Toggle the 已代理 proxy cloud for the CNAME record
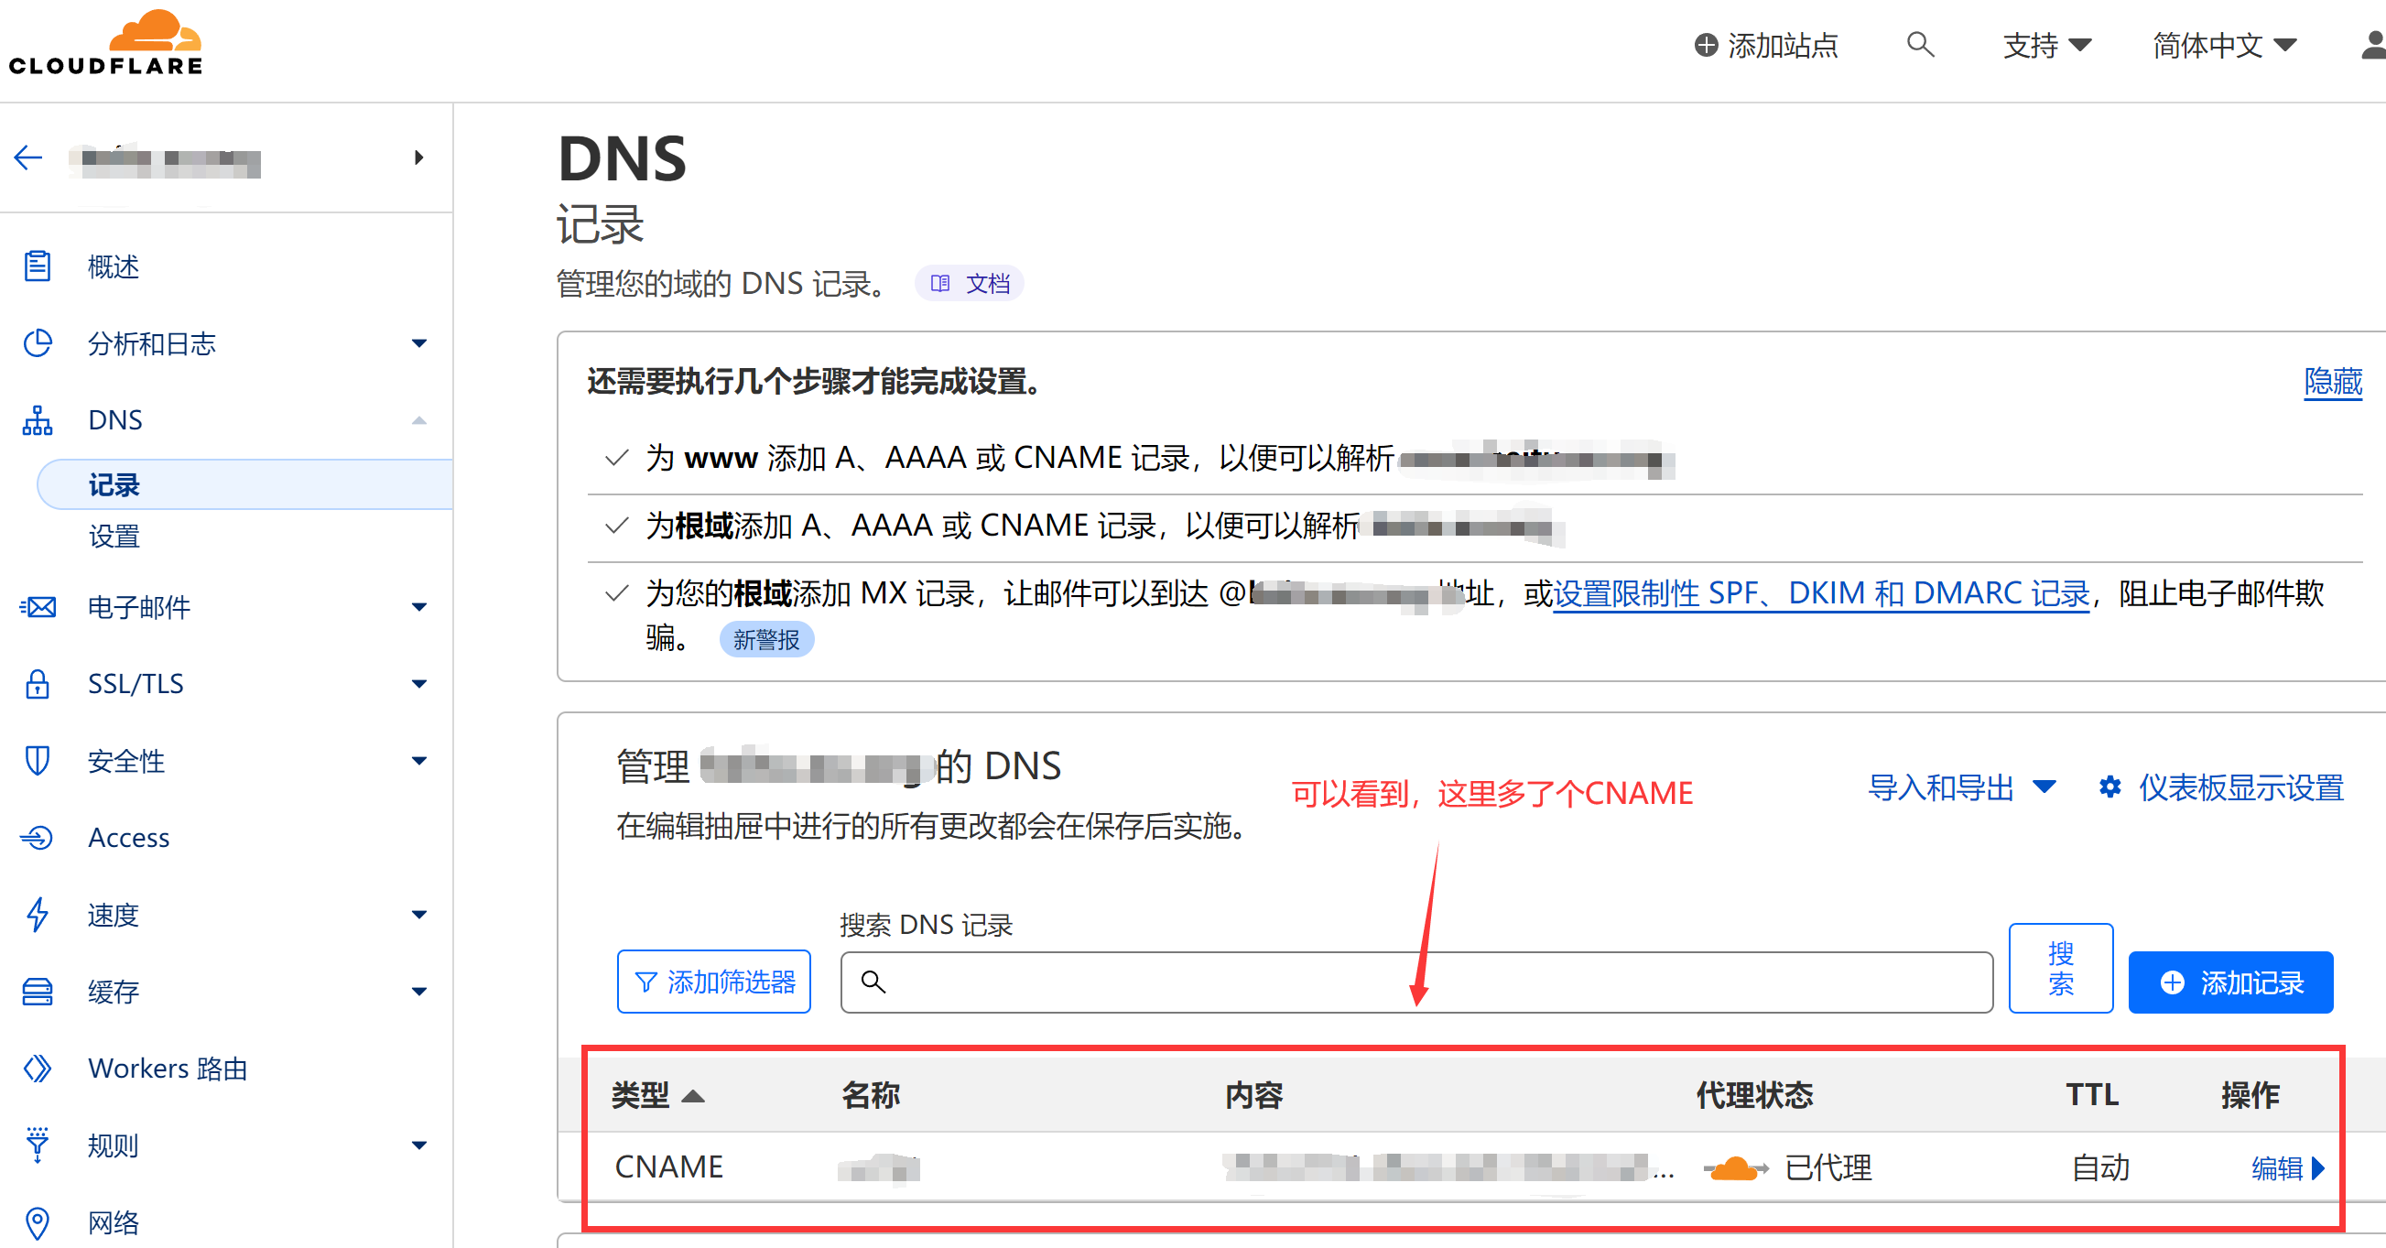This screenshot has height=1248, width=2386. (x=1735, y=1167)
